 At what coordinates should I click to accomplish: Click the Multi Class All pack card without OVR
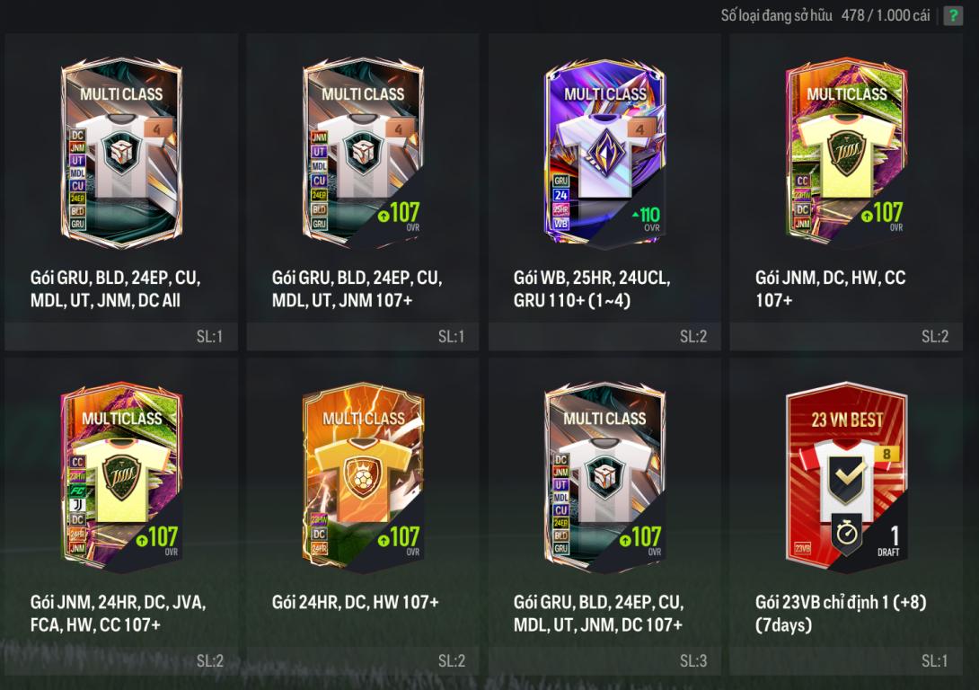pos(121,152)
